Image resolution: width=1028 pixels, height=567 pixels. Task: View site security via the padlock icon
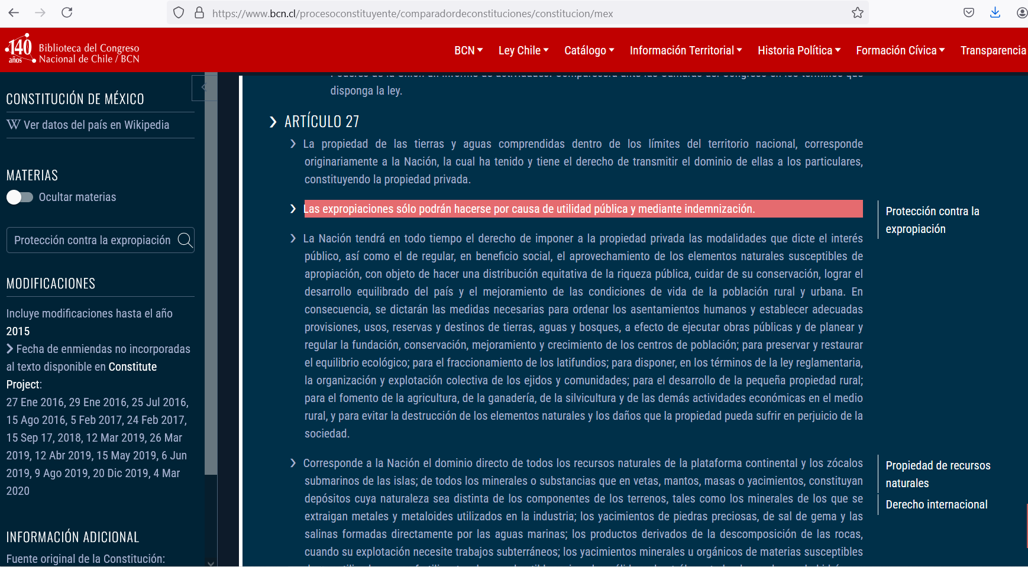coord(199,12)
